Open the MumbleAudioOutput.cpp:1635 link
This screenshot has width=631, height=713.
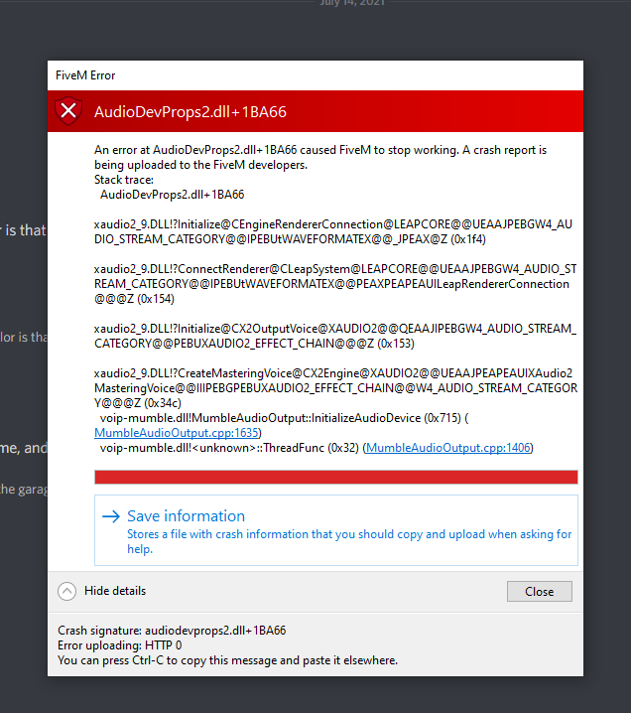177,432
